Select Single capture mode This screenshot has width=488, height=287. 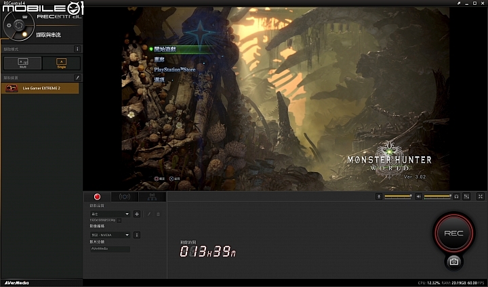coord(61,63)
